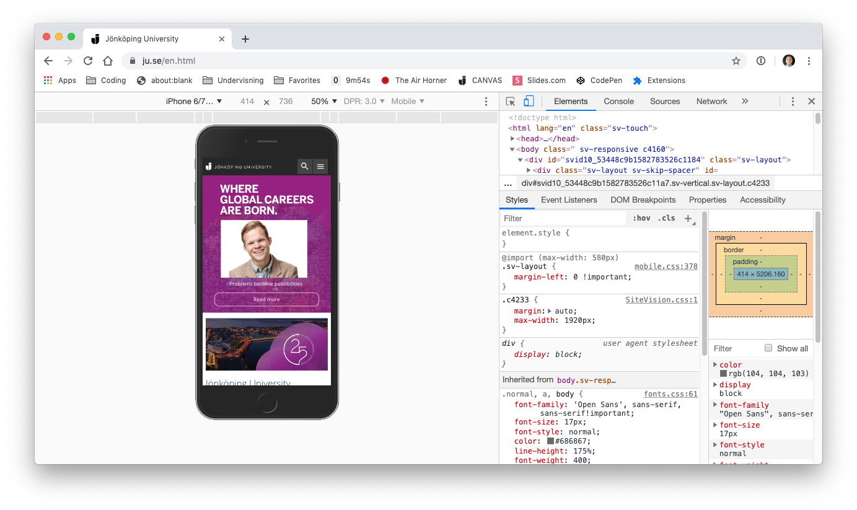
Task: Open the DOM Breakpoints tab
Action: tap(643, 200)
